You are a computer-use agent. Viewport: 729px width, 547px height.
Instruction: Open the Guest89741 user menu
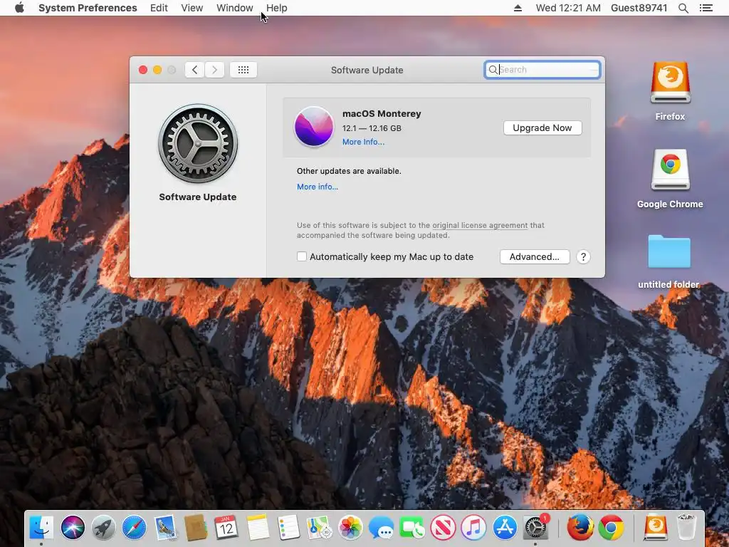pos(639,8)
